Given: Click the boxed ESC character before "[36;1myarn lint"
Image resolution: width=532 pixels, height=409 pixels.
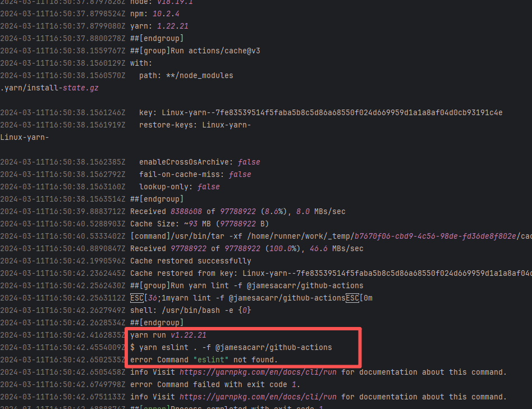Looking at the screenshot, I should [136, 298].
